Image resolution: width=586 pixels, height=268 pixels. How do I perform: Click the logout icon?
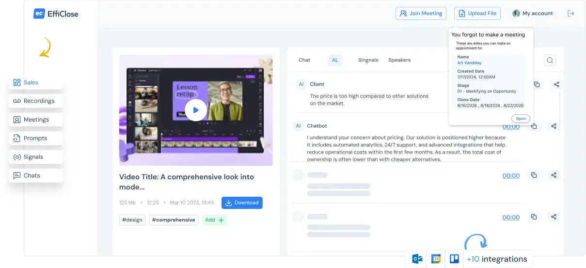point(571,14)
